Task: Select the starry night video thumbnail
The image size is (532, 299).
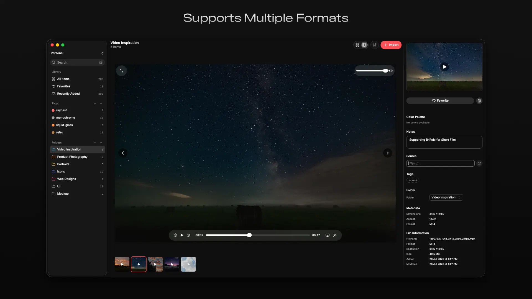Action: [139, 264]
